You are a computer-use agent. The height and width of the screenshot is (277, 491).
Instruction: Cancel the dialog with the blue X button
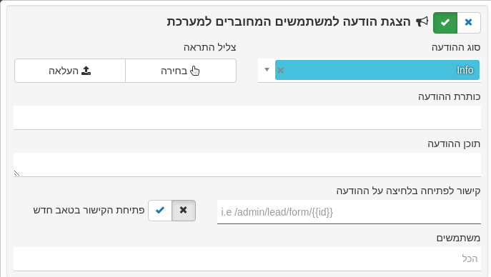[469, 23]
